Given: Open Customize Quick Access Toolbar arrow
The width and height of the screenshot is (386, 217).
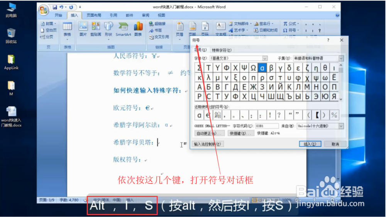Looking at the screenshot, I should click(80, 7).
